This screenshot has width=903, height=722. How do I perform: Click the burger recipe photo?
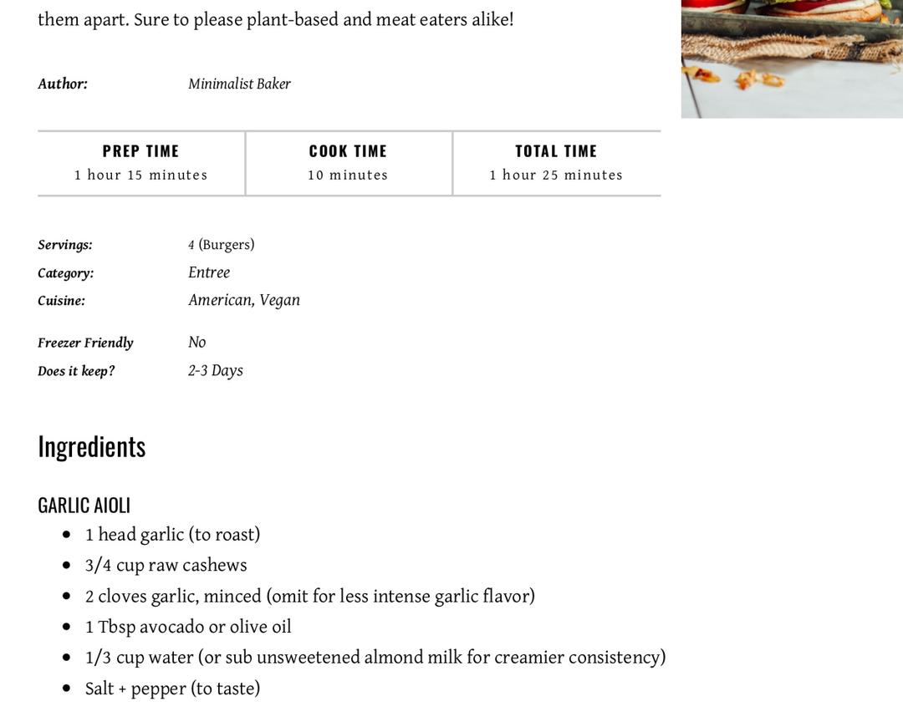click(x=791, y=58)
